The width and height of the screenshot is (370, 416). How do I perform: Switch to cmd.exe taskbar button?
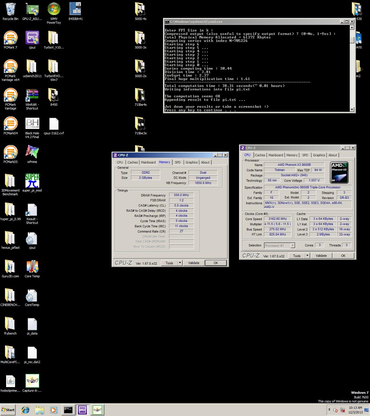(x=68, y=410)
